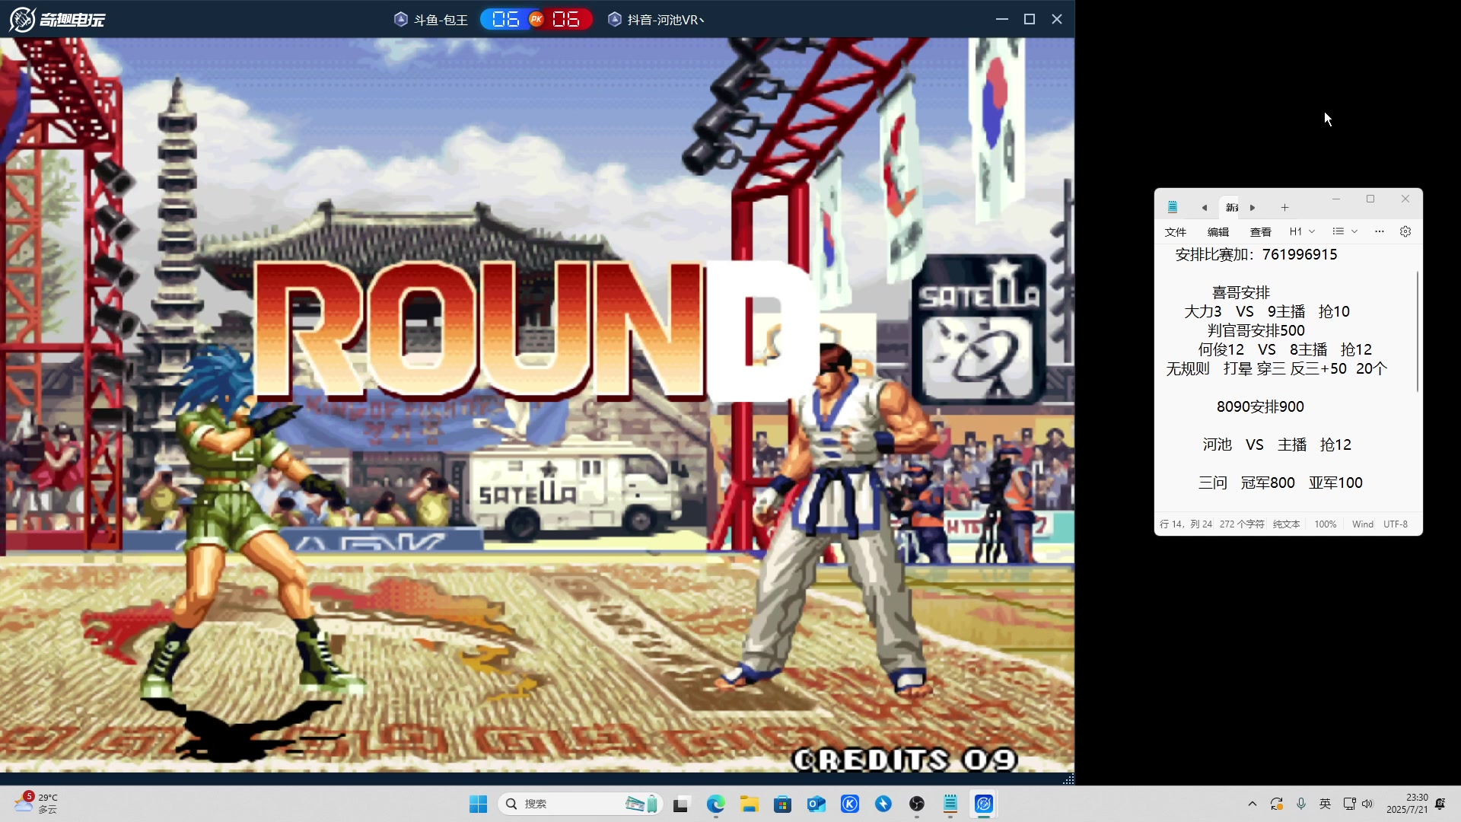Click the microphone tray icon
1461x822 pixels.
(x=1301, y=804)
